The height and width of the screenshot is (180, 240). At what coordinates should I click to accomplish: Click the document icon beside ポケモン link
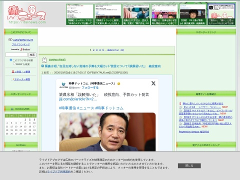(x=180, y=117)
